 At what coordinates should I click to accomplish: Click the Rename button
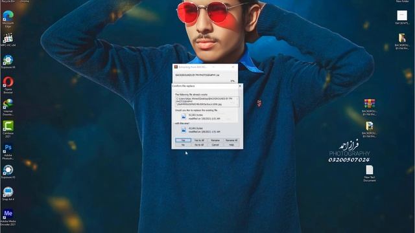(215, 140)
